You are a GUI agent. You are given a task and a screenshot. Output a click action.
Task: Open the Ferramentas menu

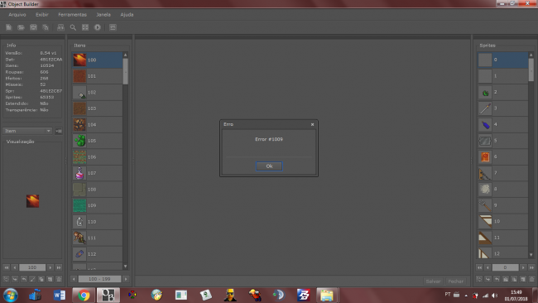coord(72,15)
